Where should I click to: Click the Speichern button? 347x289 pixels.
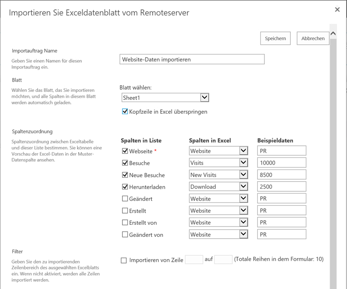pyautogui.click(x=275, y=38)
